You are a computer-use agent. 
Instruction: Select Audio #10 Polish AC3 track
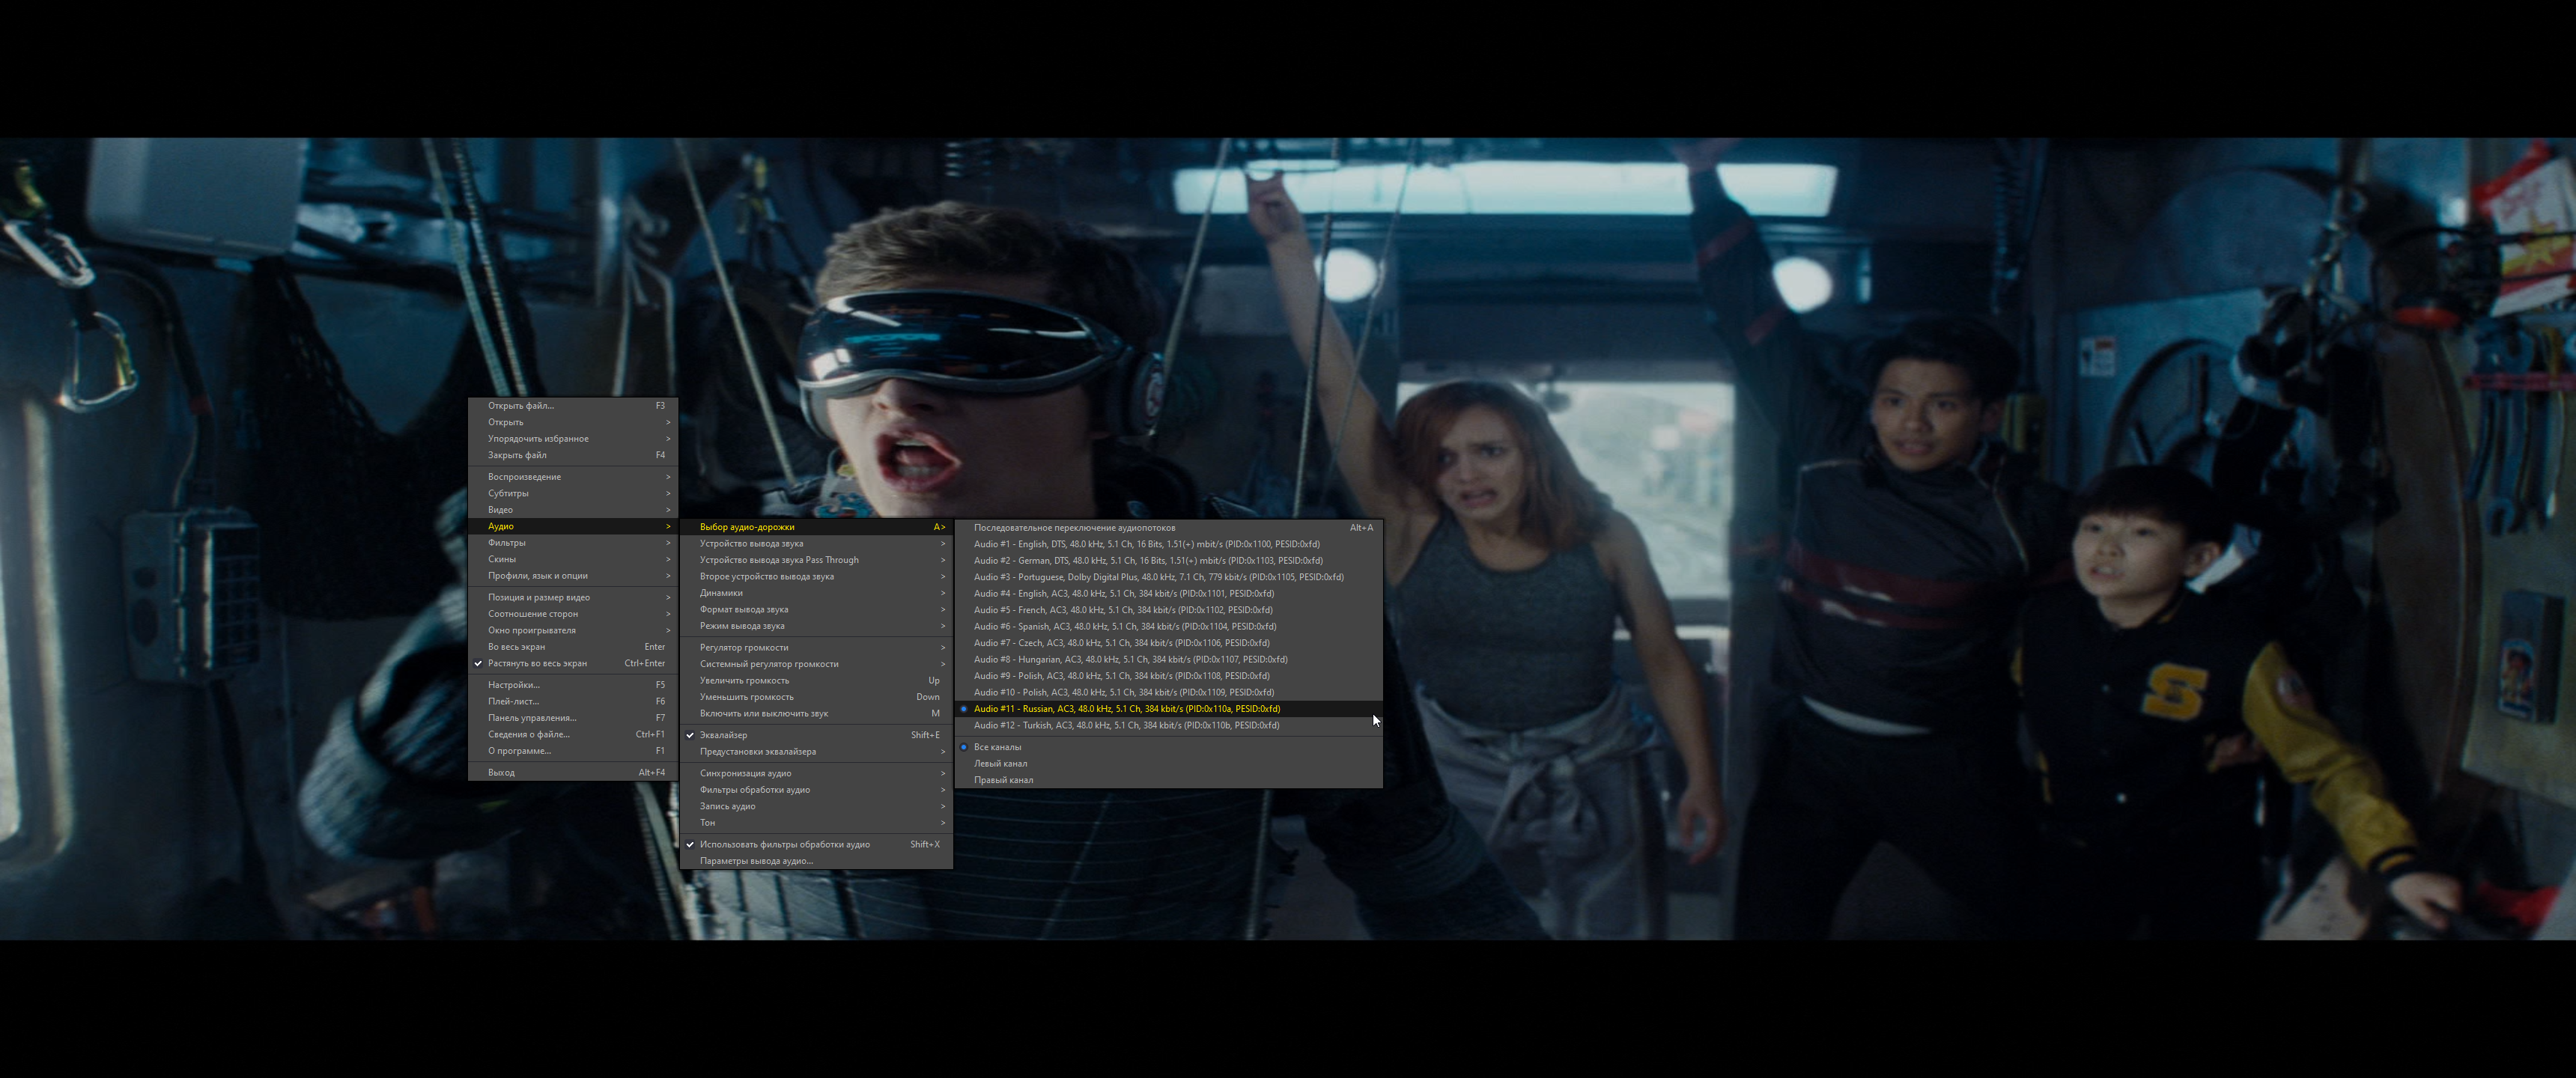1169,692
